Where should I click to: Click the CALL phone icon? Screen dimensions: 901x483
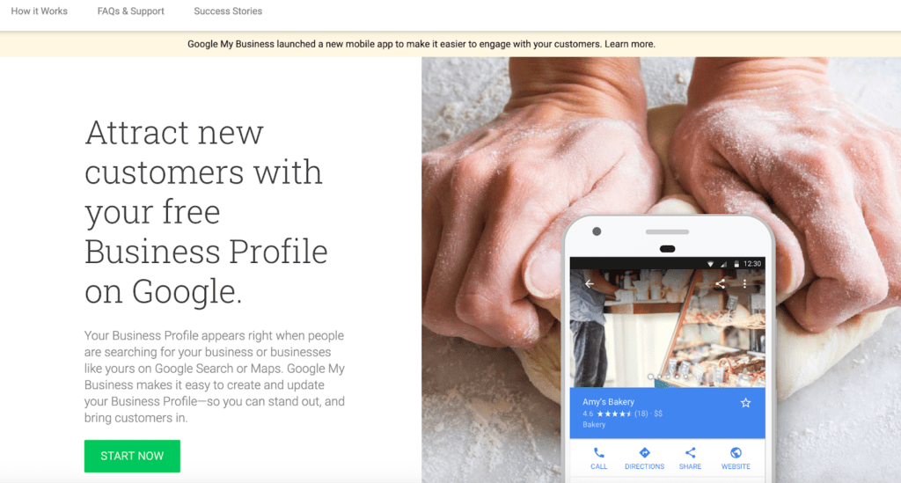coord(598,452)
